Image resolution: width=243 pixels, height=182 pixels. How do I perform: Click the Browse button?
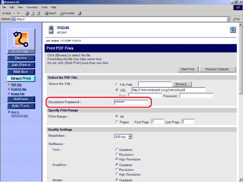point(182,84)
